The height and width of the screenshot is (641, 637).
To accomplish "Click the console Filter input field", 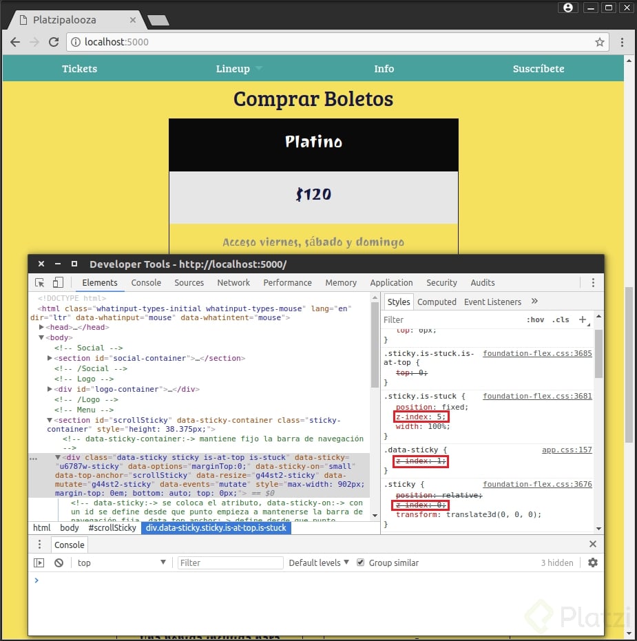I will pos(230,563).
